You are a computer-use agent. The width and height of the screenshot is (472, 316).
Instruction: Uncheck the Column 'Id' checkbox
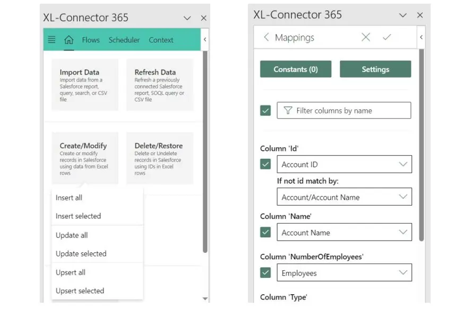[x=265, y=164]
